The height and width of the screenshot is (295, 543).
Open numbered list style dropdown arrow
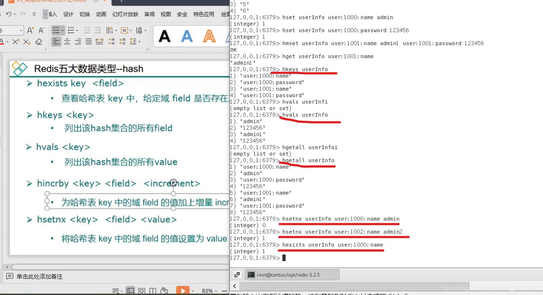77,31
